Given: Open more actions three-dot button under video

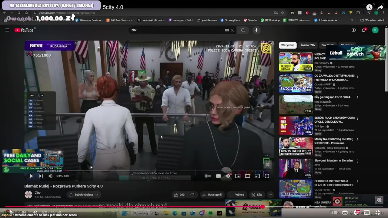Looking at the screenshot, I should click(270, 195).
